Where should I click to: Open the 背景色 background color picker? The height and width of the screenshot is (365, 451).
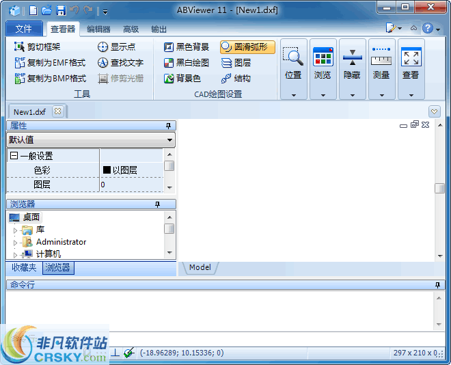point(182,79)
